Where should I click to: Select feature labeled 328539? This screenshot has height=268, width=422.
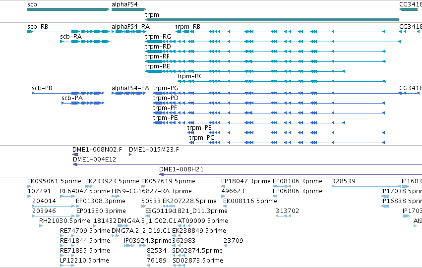tap(344, 181)
